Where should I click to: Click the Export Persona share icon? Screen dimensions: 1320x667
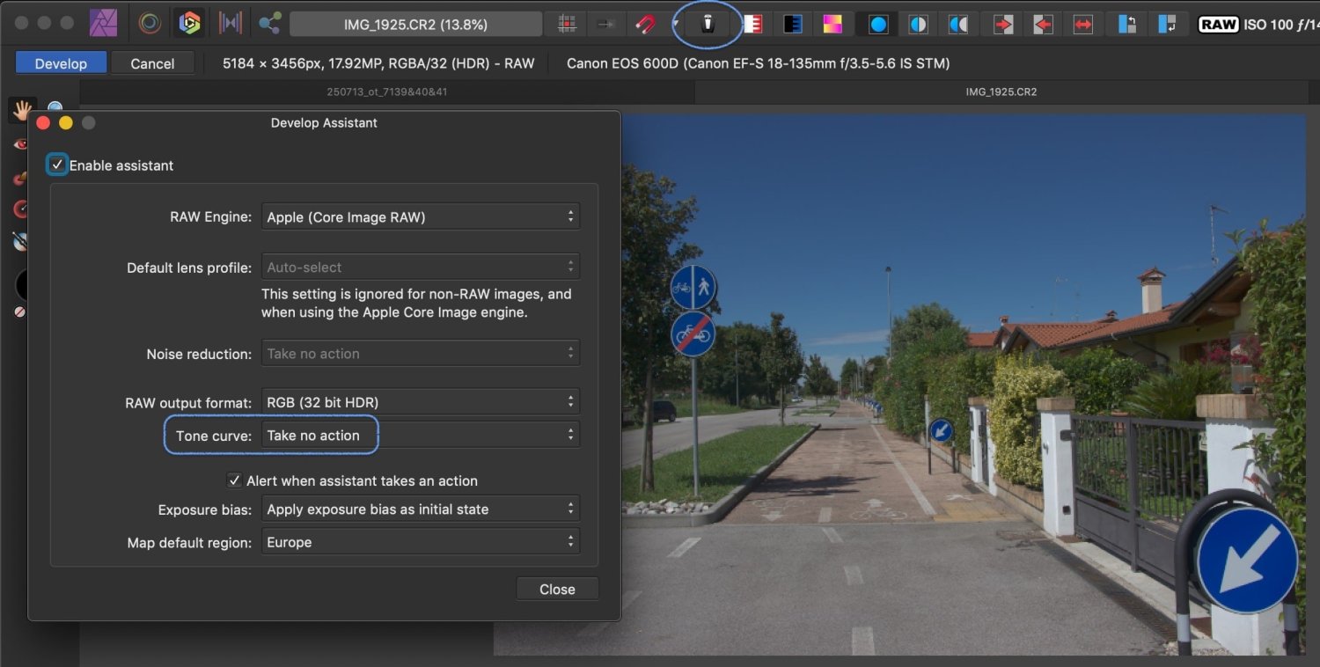point(269,24)
